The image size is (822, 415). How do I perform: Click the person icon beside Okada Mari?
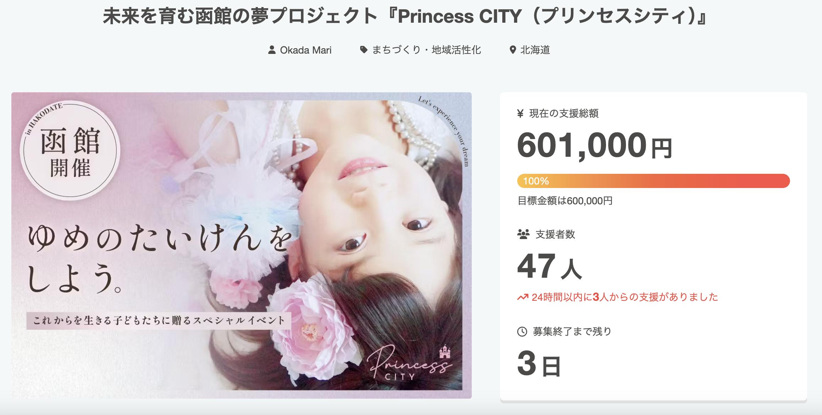click(272, 50)
